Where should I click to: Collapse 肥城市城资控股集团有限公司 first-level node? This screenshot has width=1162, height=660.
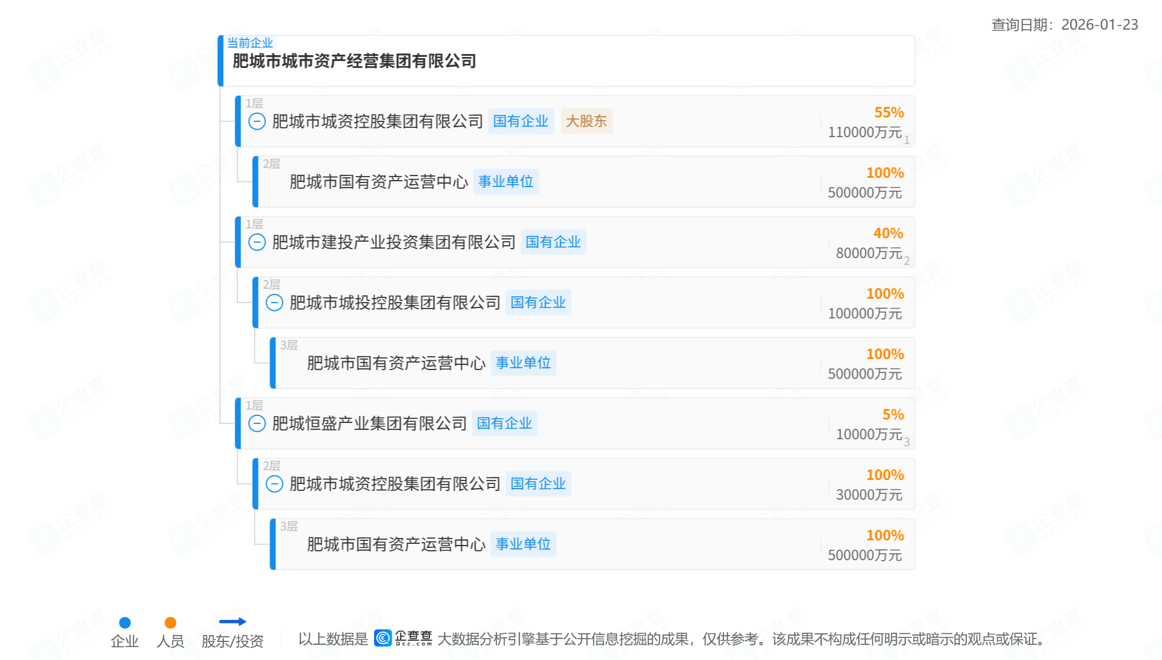tap(257, 121)
